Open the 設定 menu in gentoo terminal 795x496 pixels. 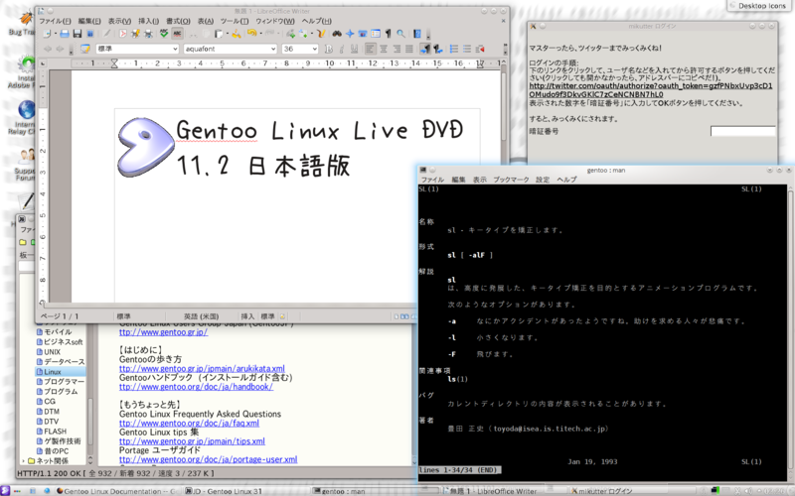pyautogui.click(x=543, y=180)
